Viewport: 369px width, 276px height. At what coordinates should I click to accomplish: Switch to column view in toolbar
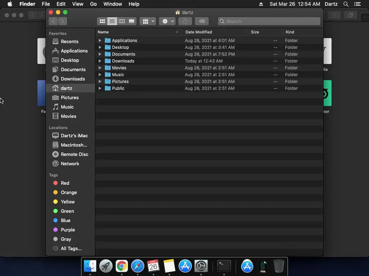click(122, 21)
